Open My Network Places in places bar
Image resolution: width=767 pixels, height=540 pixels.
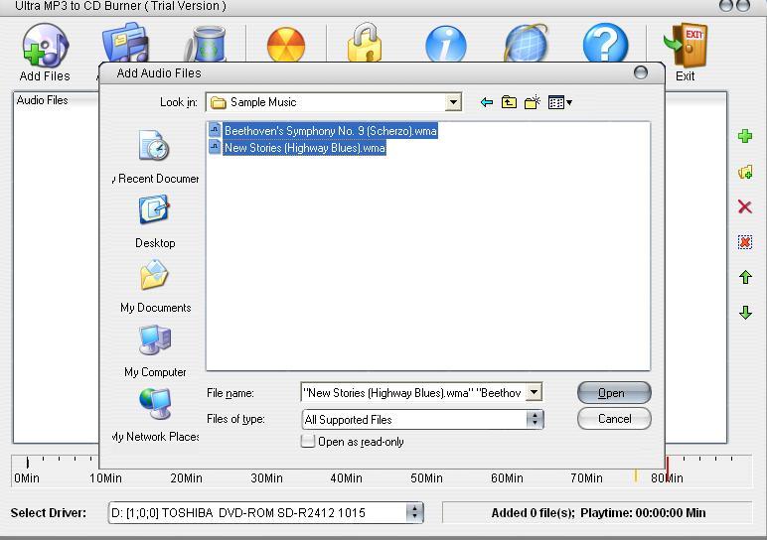155,415
